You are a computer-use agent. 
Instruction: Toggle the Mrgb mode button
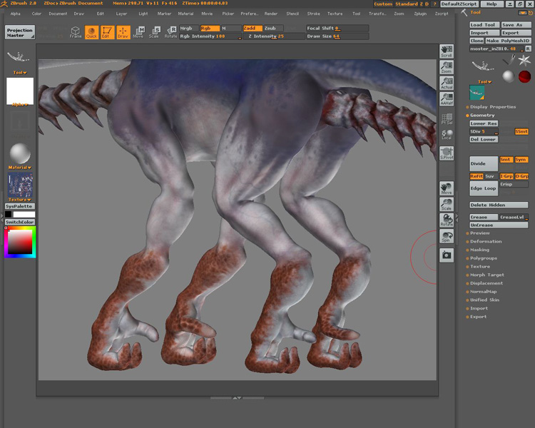pos(189,29)
